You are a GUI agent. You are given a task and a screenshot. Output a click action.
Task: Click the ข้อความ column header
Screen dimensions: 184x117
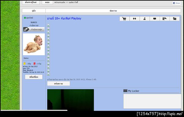pos(113,11)
